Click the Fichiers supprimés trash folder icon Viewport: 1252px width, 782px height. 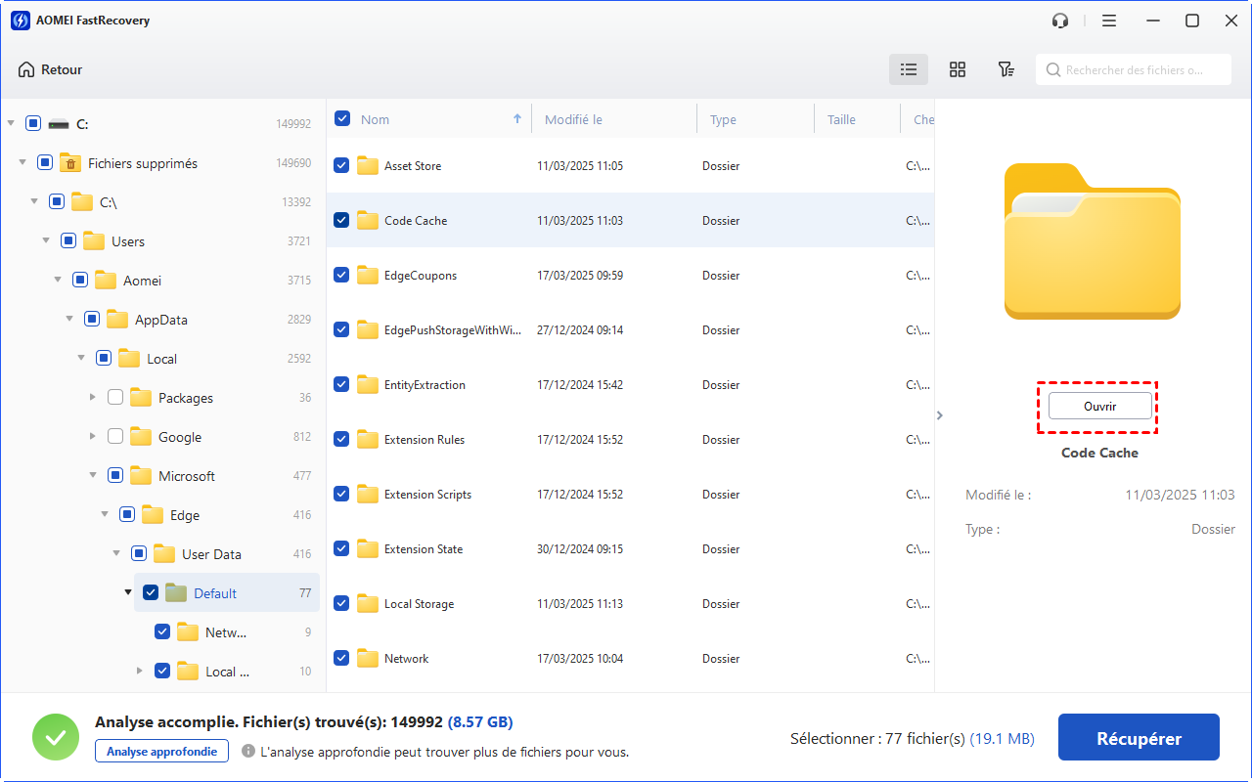click(69, 163)
